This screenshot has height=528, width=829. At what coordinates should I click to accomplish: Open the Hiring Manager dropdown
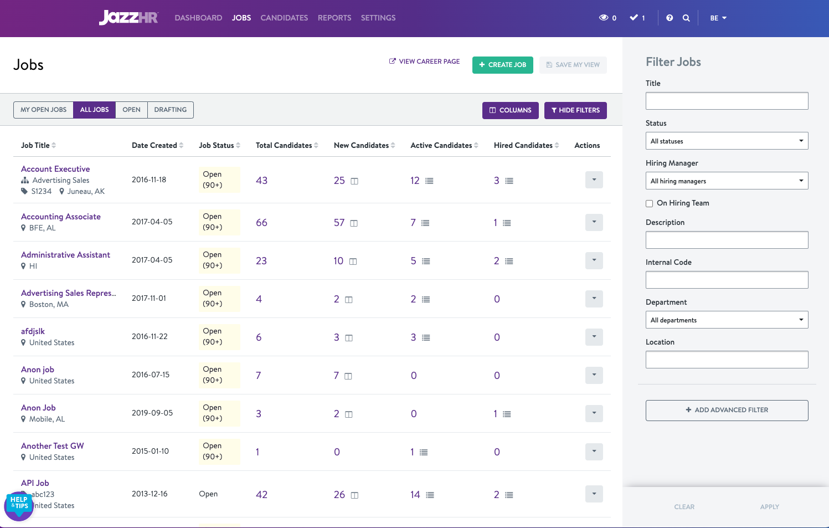727,181
